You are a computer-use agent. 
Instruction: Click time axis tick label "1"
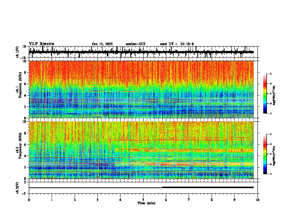[52, 200]
